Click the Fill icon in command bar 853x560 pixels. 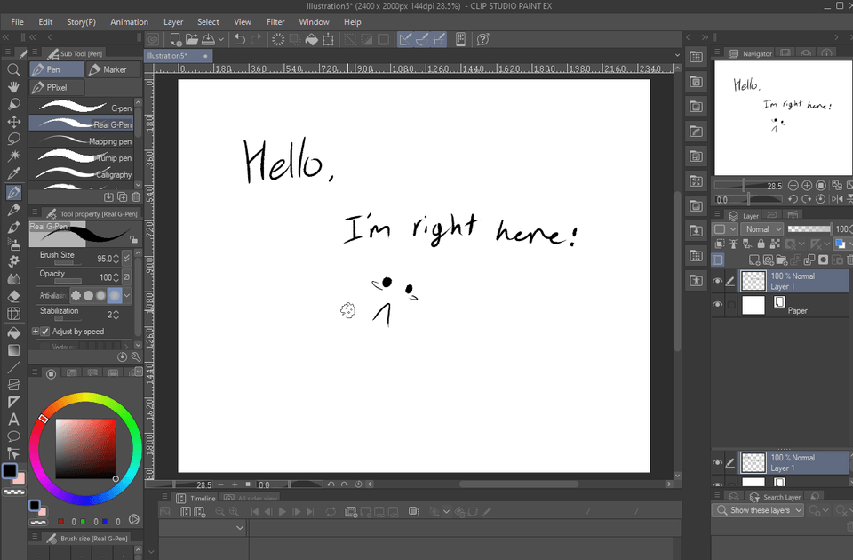click(x=311, y=39)
